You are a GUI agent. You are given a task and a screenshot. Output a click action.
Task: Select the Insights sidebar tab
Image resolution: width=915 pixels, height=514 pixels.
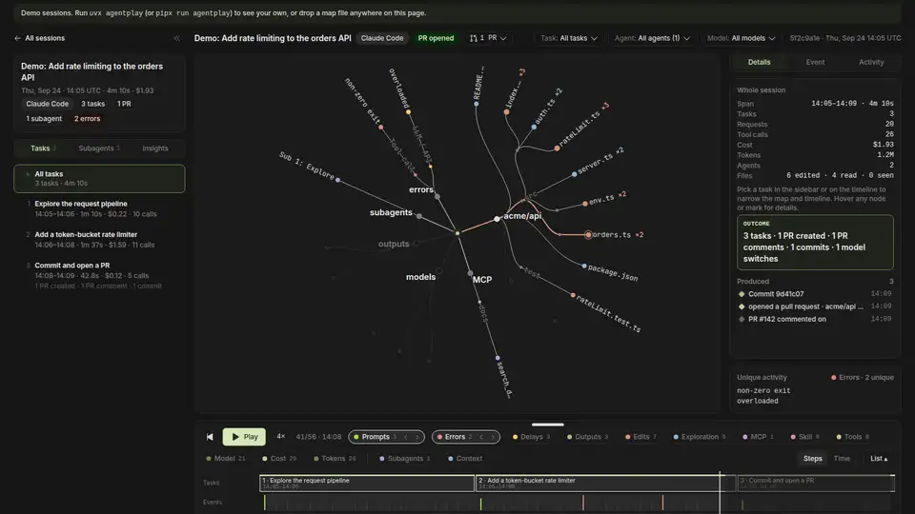[x=154, y=148]
